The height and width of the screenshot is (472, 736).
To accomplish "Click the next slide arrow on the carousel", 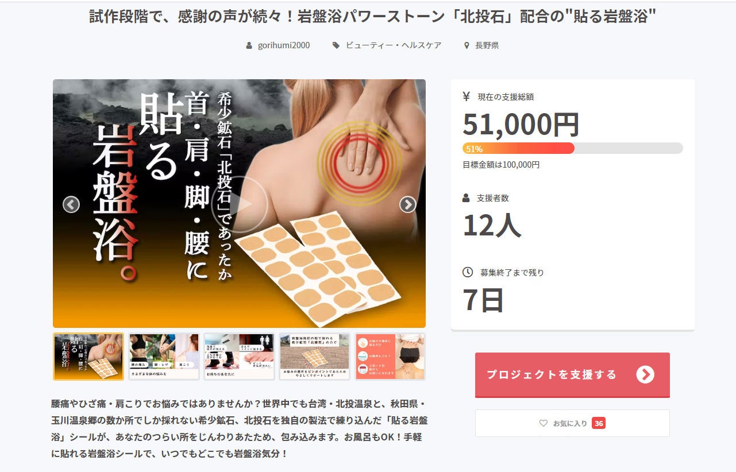I will [x=407, y=204].
